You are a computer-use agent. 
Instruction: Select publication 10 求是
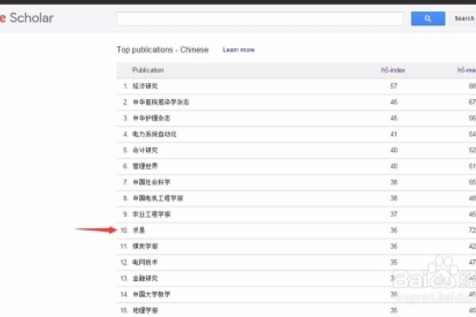click(139, 231)
